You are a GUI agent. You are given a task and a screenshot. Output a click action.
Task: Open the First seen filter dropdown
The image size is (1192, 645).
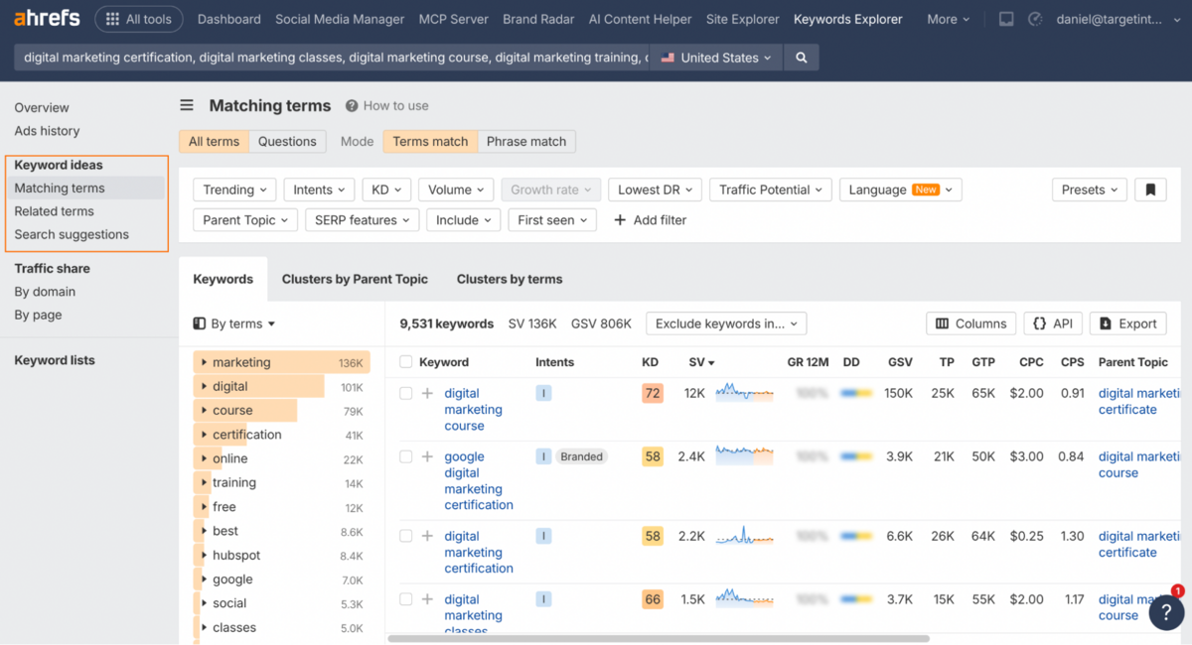[552, 220]
